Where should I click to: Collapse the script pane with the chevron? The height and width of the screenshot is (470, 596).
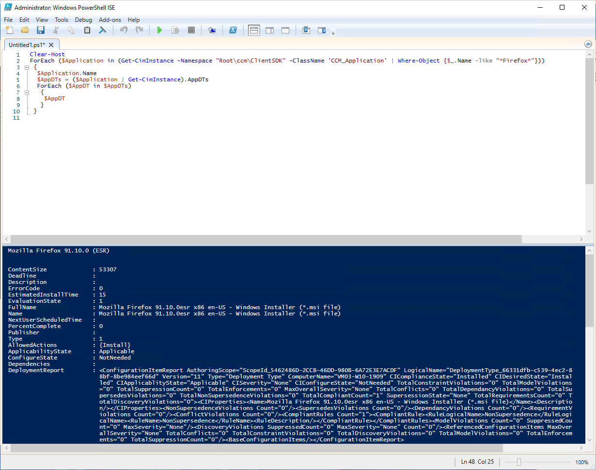coord(588,44)
